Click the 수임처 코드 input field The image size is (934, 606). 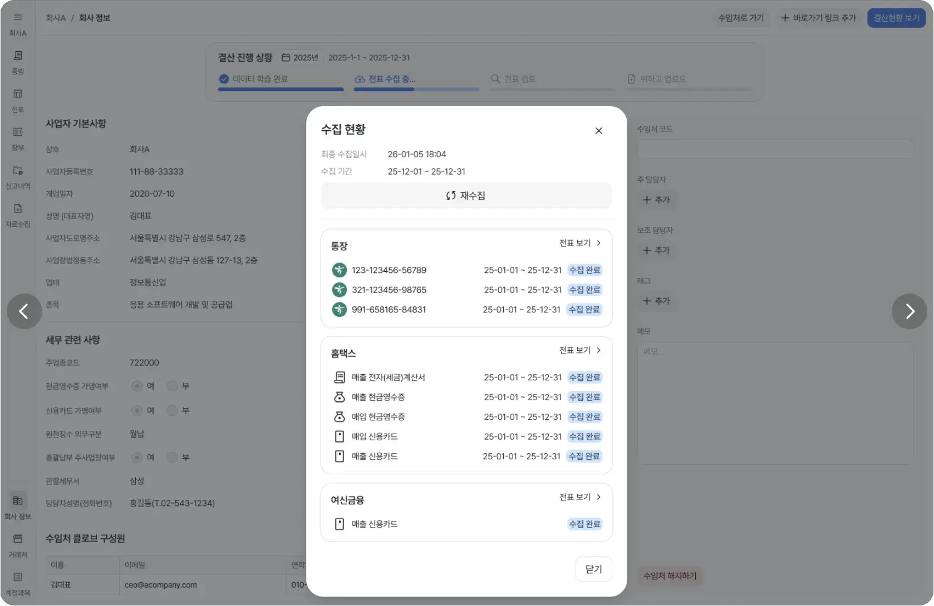tap(775, 150)
